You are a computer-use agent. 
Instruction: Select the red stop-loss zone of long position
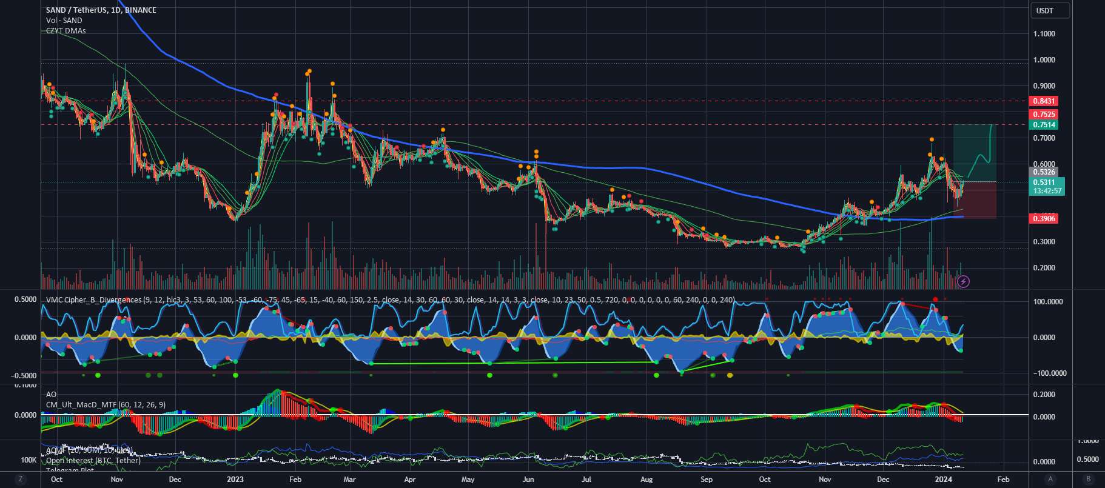tap(975, 200)
